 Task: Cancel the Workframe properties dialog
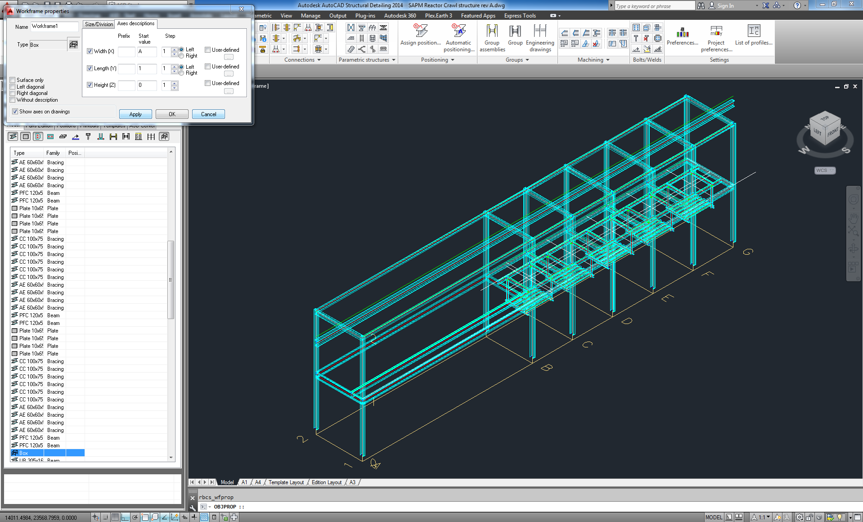(x=208, y=114)
